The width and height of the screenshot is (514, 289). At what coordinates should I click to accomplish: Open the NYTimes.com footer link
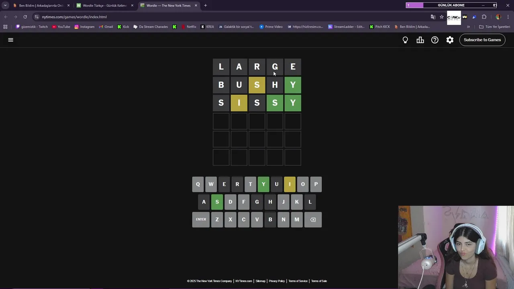[244, 281]
